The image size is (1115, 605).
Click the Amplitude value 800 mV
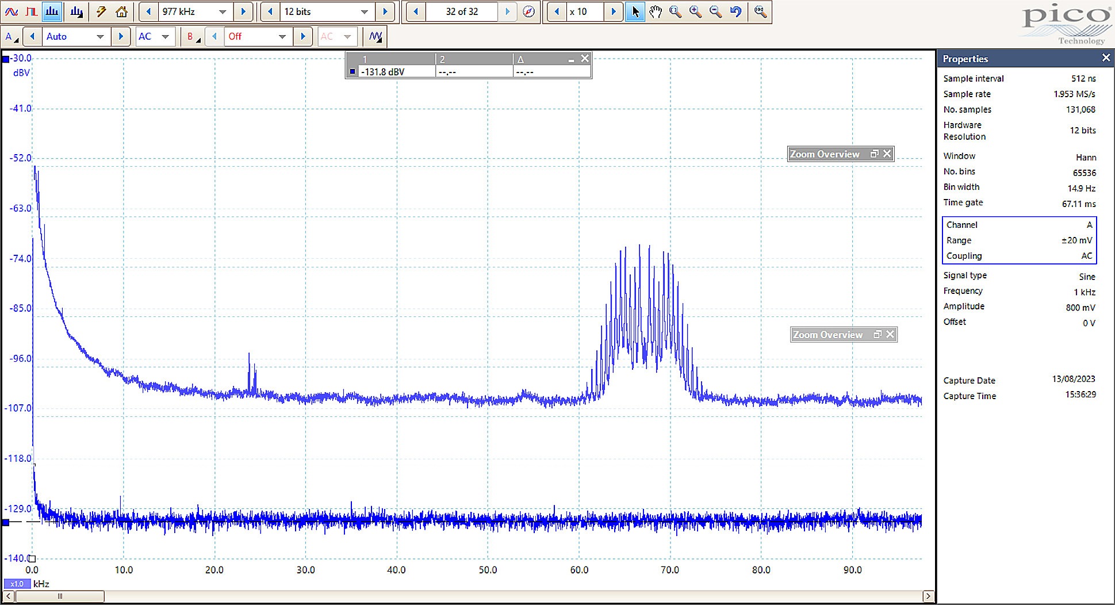[x=1080, y=308]
